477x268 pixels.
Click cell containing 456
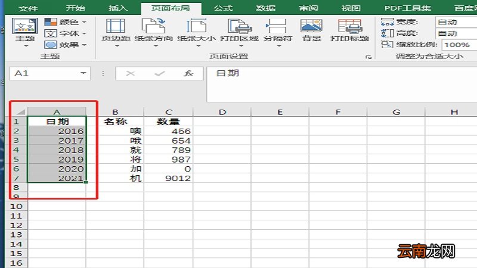[169, 131]
